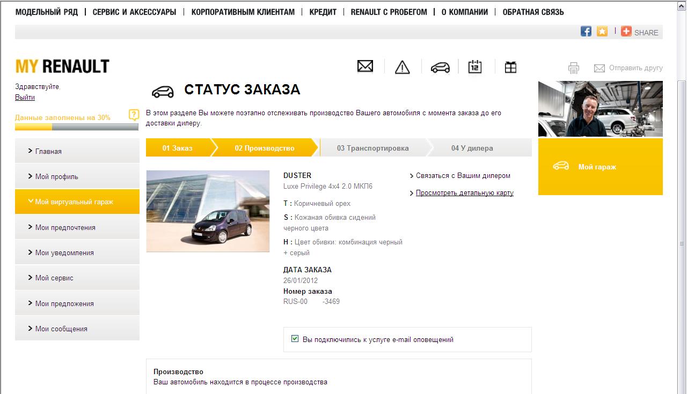Select the 03 Транспортировка step tab

pyautogui.click(x=373, y=148)
